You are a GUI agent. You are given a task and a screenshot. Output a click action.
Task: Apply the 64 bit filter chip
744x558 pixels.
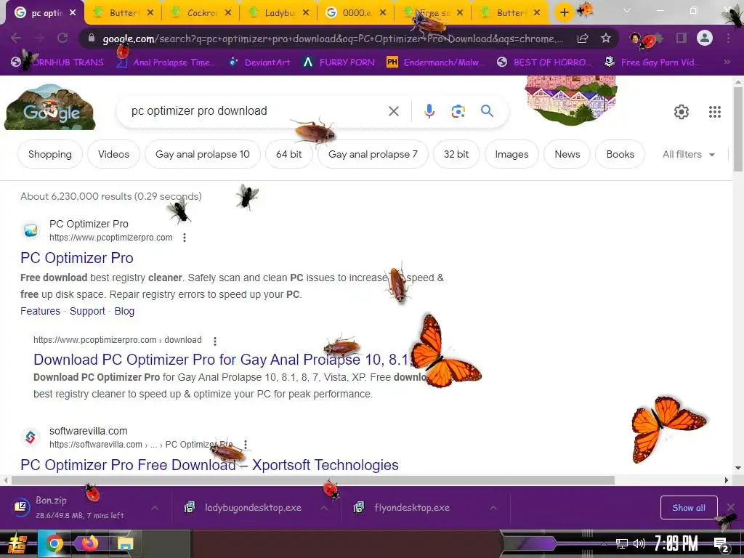pyautogui.click(x=288, y=154)
